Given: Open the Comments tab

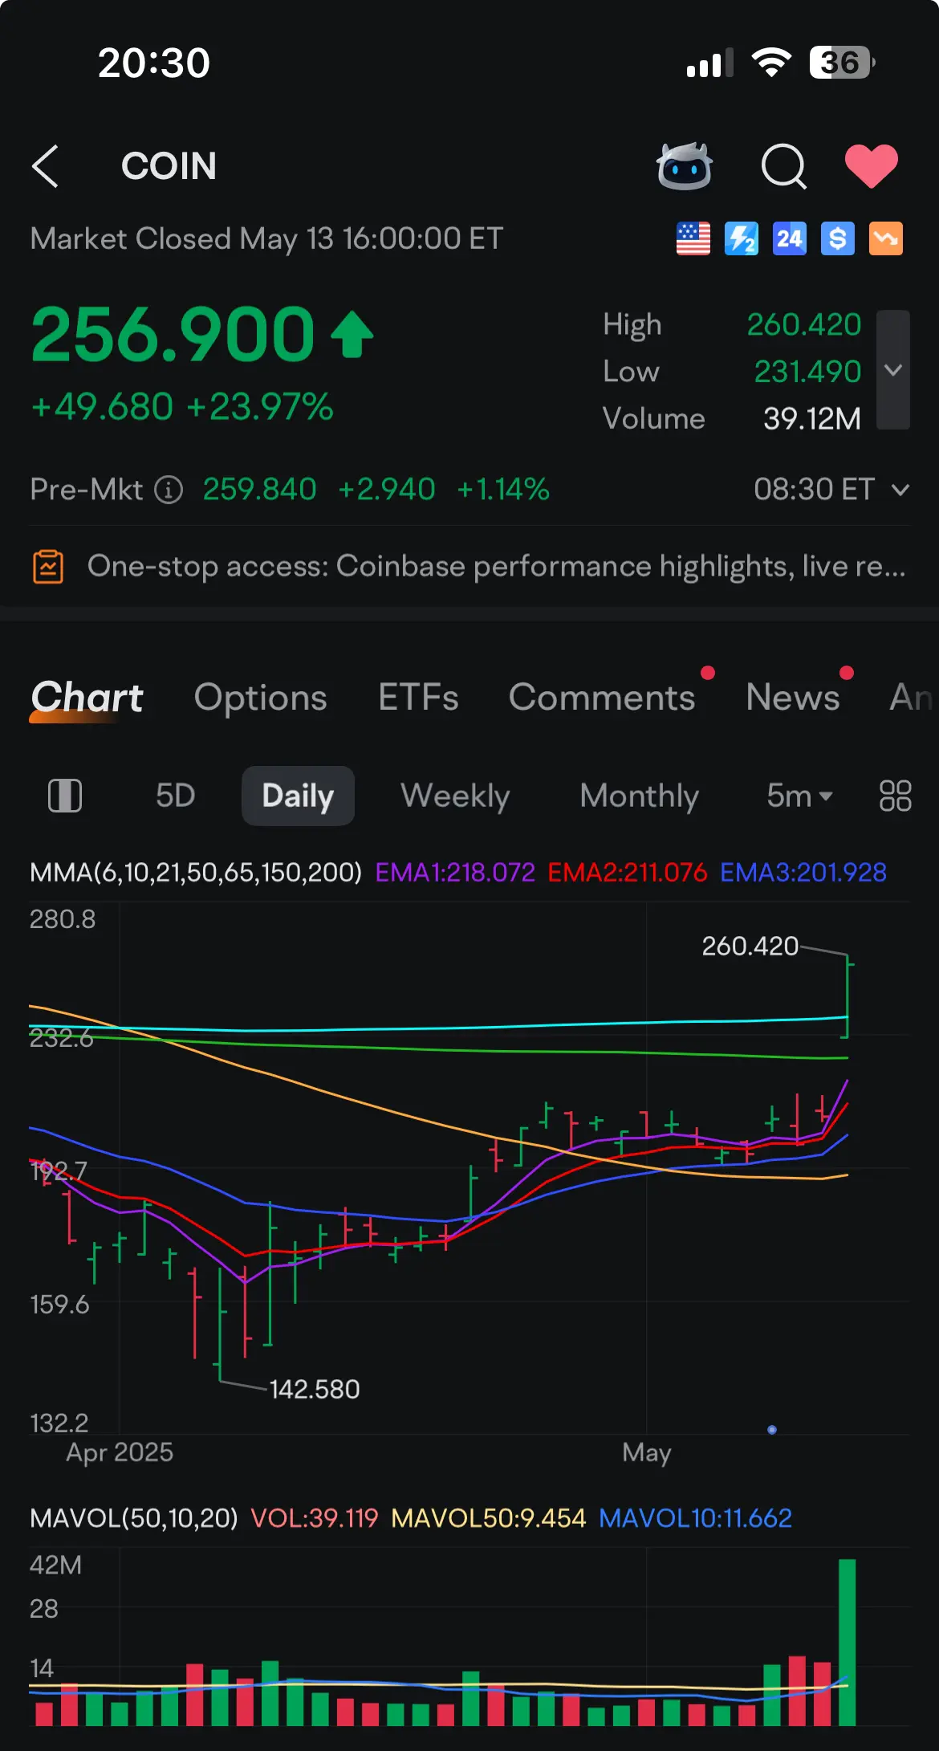Looking at the screenshot, I should (602, 697).
